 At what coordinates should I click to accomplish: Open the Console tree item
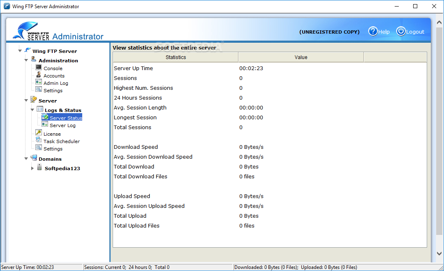pos(53,68)
